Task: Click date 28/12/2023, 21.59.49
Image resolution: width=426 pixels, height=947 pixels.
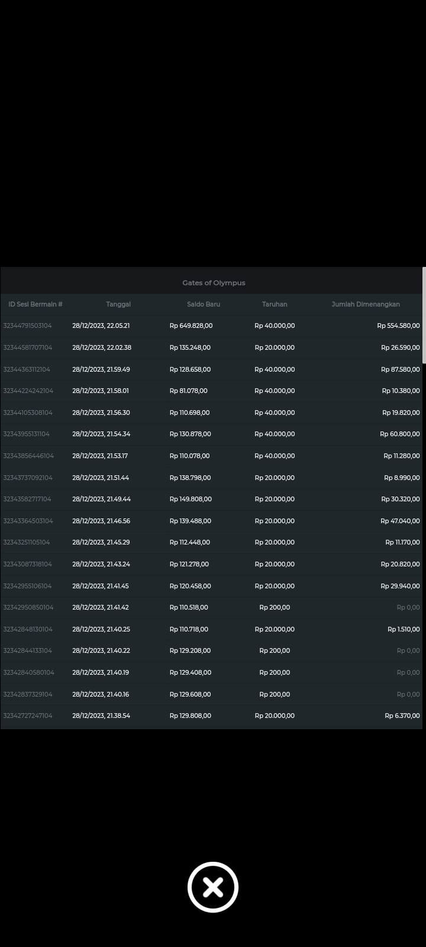Action: click(101, 369)
